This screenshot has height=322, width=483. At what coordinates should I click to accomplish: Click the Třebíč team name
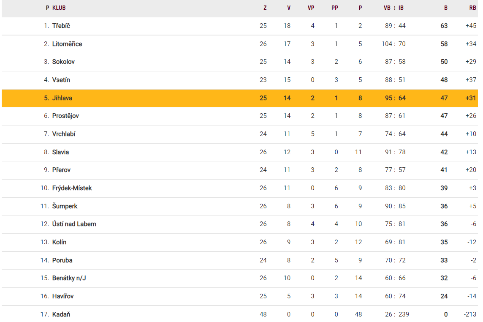pos(61,26)
